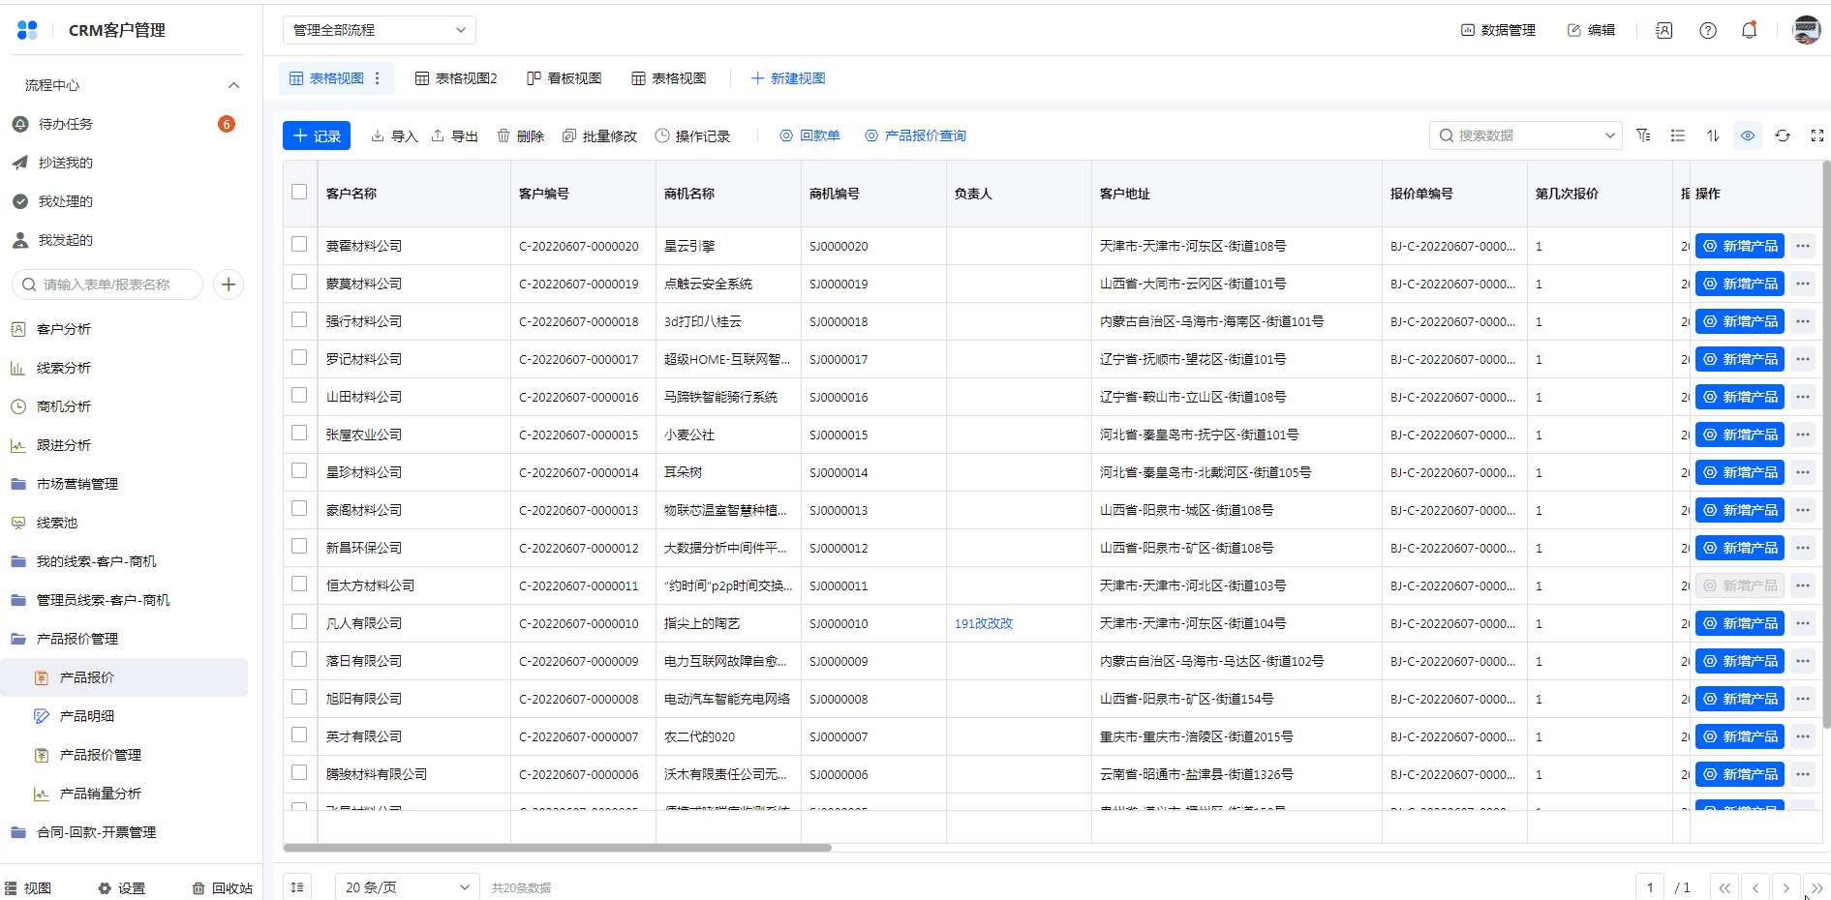1831x900 pixels.
Task: Toggle the eye visibility icon in toolbar
Action: 1748,135
